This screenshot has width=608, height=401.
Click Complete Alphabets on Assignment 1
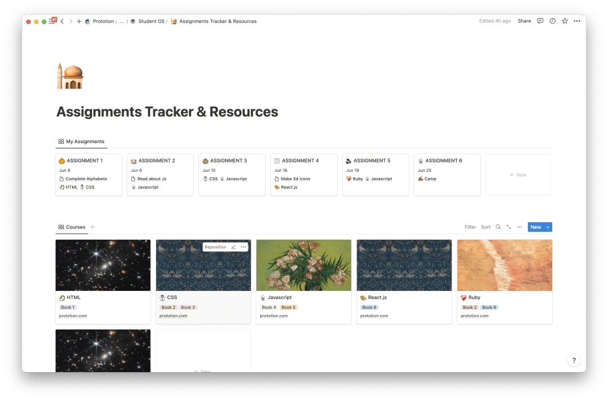[83, 179]
